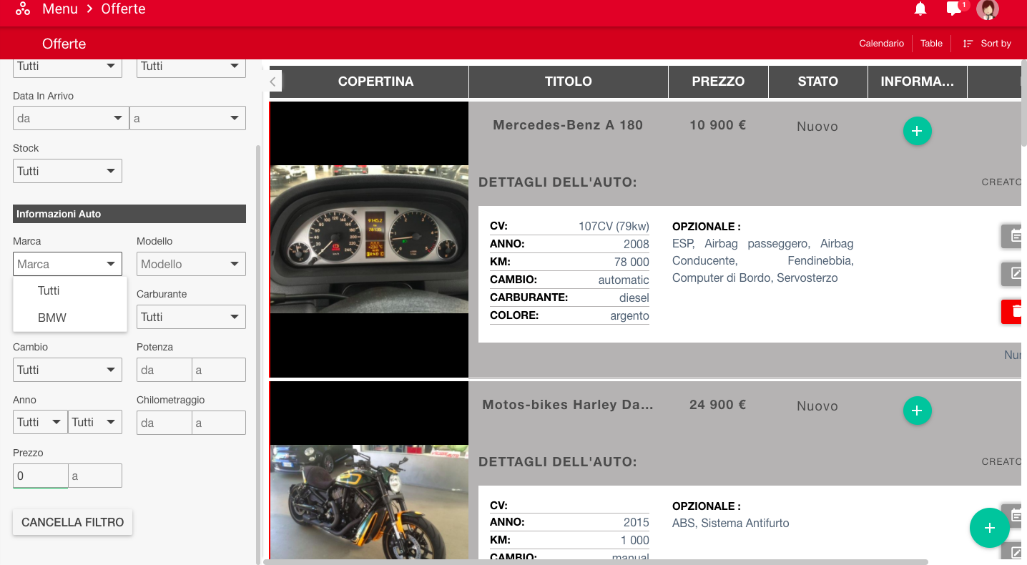Open the Modello dropdown

coord(191,264)
